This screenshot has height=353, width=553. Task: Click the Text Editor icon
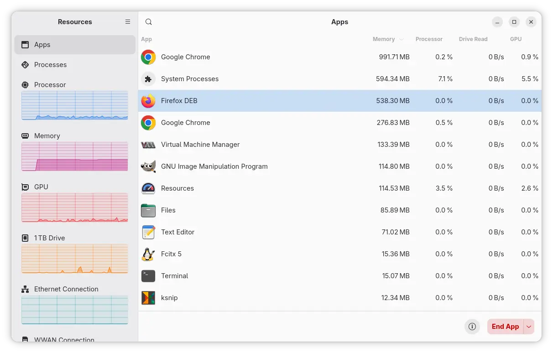click(148, 232)
